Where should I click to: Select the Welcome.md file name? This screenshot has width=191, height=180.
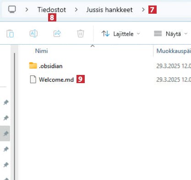click(56, 79)
